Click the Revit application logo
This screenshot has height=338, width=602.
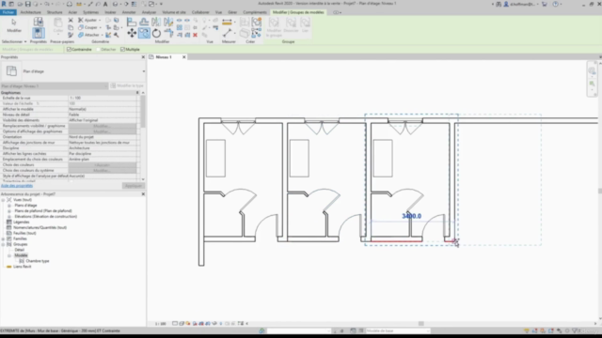point(4,4)
